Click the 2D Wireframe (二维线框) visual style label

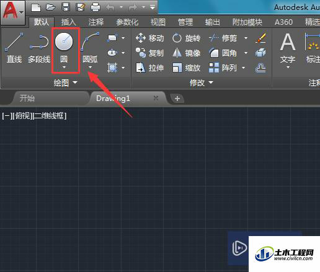[x=50, y=116]
